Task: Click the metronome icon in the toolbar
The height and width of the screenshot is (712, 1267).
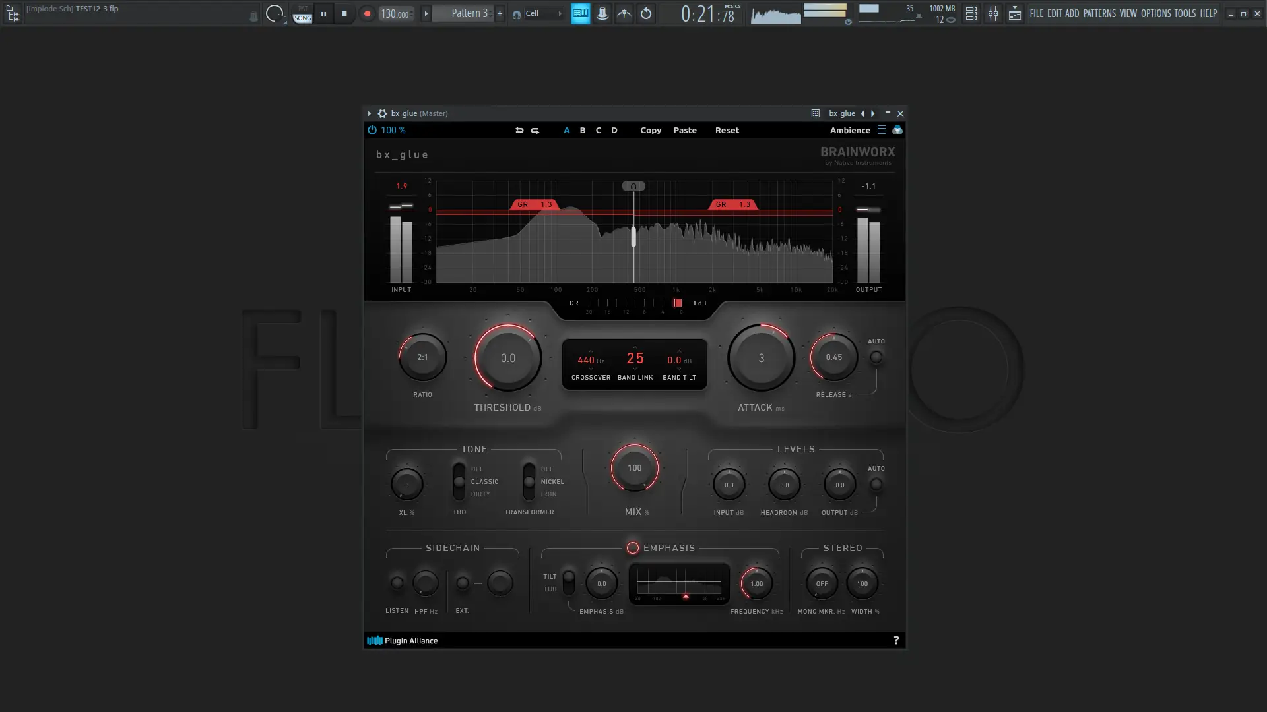Action: point(602,13)
